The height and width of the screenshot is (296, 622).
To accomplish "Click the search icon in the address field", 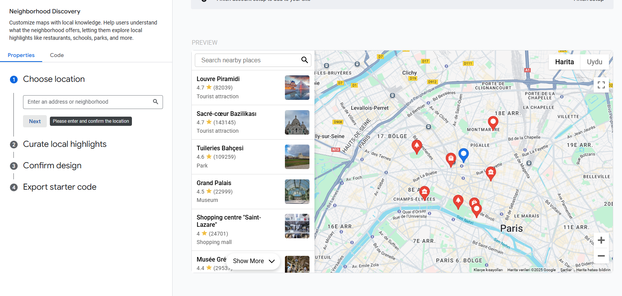I will (x=155, y=102).
